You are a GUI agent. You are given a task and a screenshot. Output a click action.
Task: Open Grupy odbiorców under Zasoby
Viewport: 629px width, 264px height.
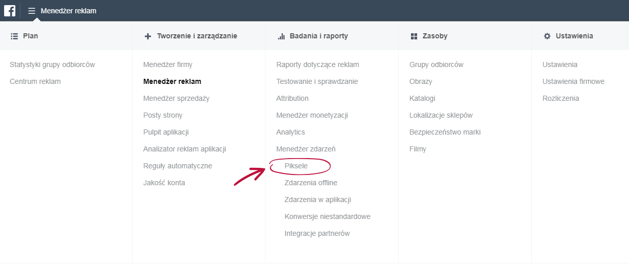(437, 64)
